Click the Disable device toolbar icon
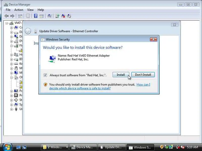The width and height of the screenshot is (202, 151). click(69, 16)
